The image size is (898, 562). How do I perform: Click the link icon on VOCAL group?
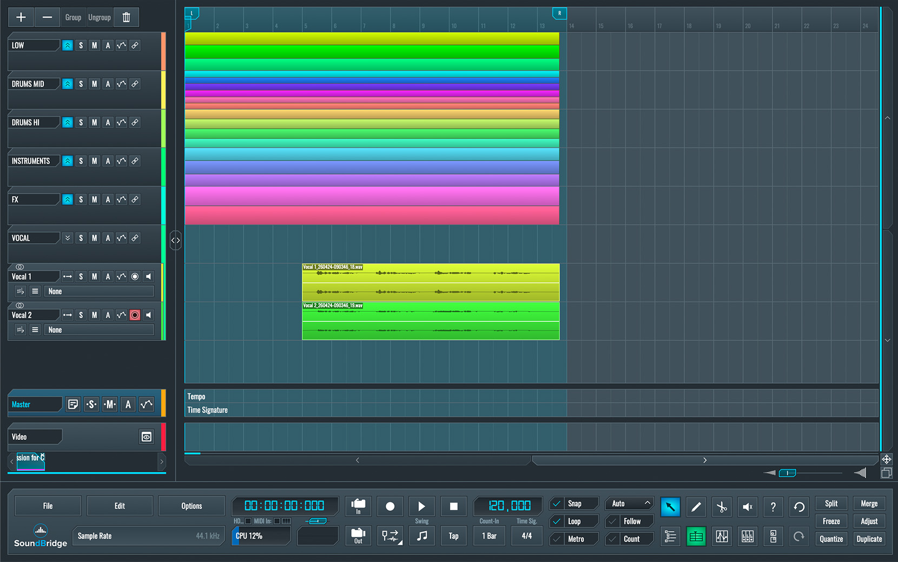(x=135, y=238)
